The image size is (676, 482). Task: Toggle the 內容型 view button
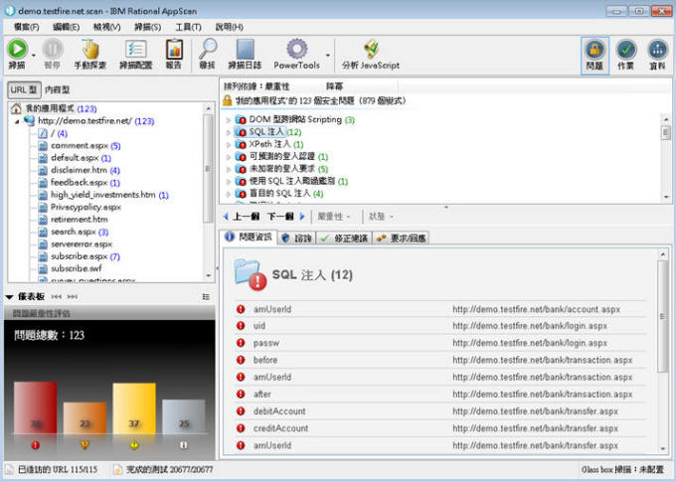pos(57,89)
